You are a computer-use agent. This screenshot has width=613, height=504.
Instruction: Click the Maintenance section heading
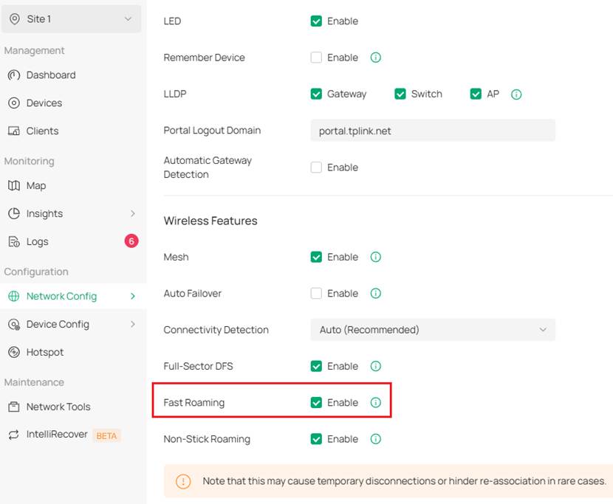[x=34, y=382]
